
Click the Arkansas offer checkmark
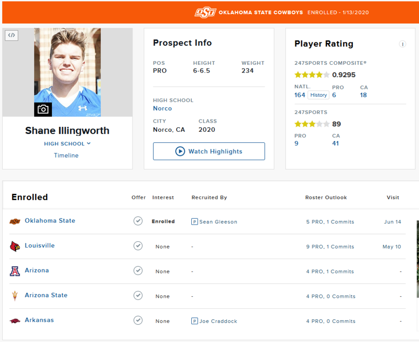(x=138, y=321)
